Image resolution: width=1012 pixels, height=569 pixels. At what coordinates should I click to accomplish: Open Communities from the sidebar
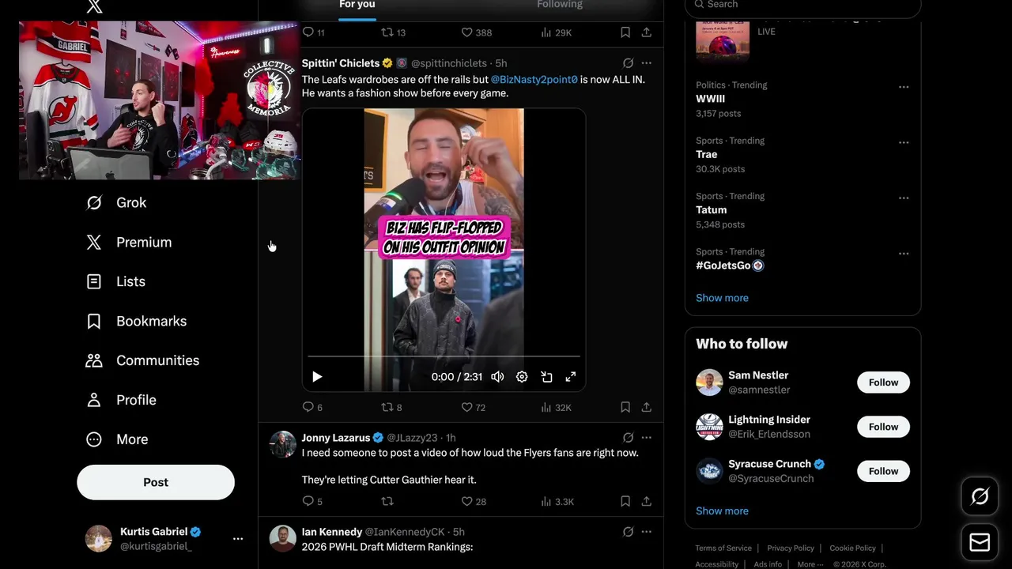point(142,360)
